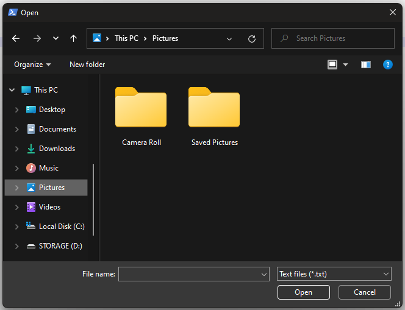Click the navigation pane scrollbar

(93, 200)
